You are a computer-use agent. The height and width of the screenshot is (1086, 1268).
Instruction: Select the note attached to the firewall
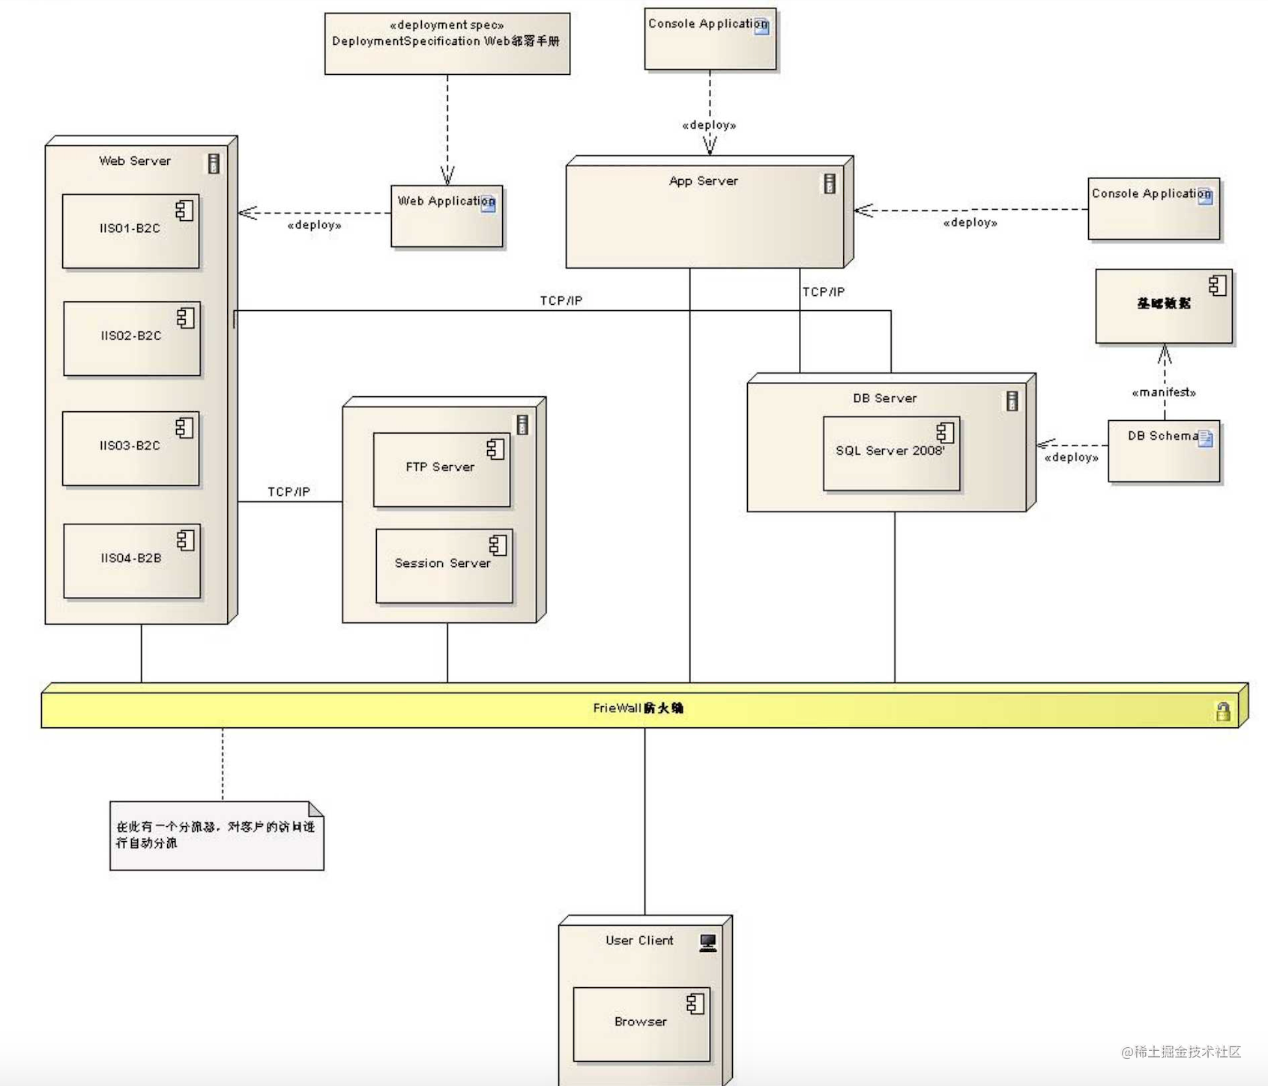pyautogui.click(x=216, y=836)
